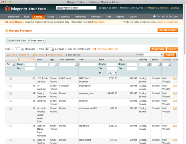Go to next page arrow icon

pyautogui.click(x=23, y=49)
